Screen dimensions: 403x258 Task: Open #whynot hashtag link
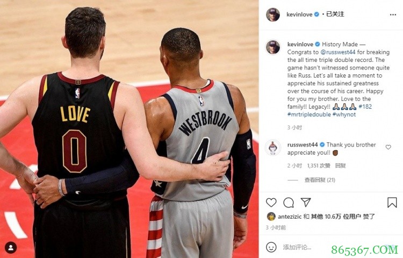point(344,114)
